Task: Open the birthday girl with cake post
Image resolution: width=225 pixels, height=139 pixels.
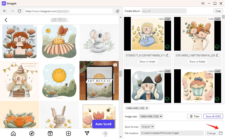Action: point(19,81)
